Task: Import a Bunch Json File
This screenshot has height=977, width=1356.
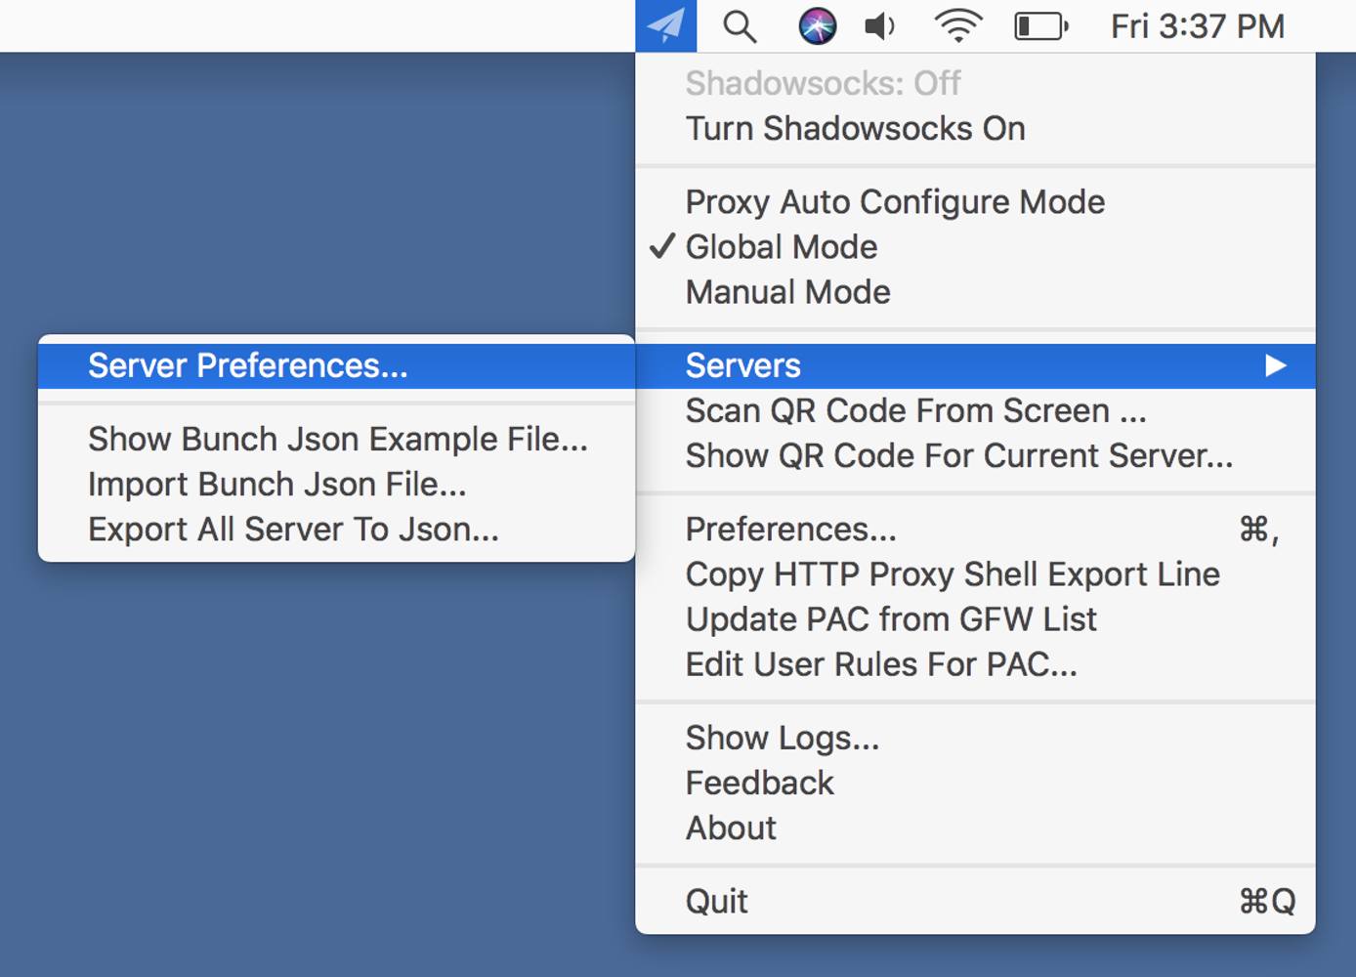Action: 276,484
